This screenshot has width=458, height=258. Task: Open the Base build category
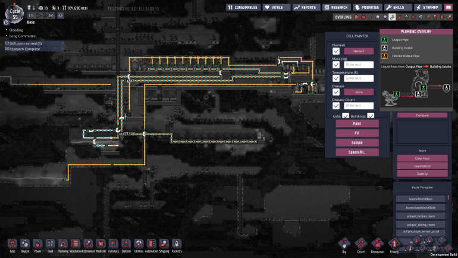tap(12, 244)
